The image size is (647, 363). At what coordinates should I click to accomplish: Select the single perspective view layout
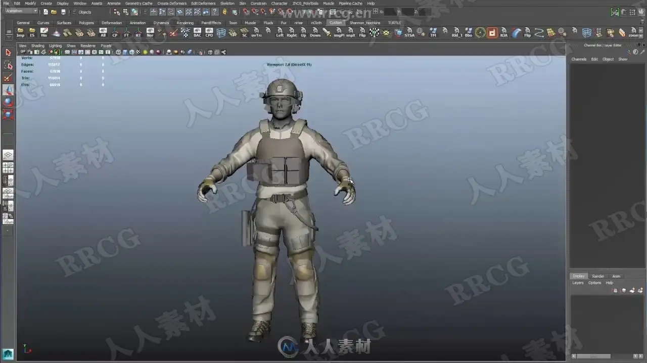(8, 155)
